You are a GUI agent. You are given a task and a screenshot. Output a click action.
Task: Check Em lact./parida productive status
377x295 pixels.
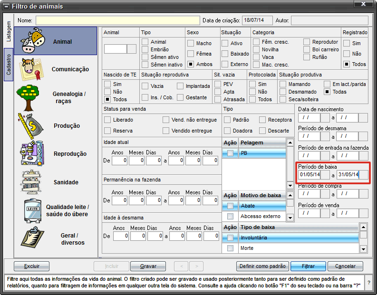click(327, 84)
